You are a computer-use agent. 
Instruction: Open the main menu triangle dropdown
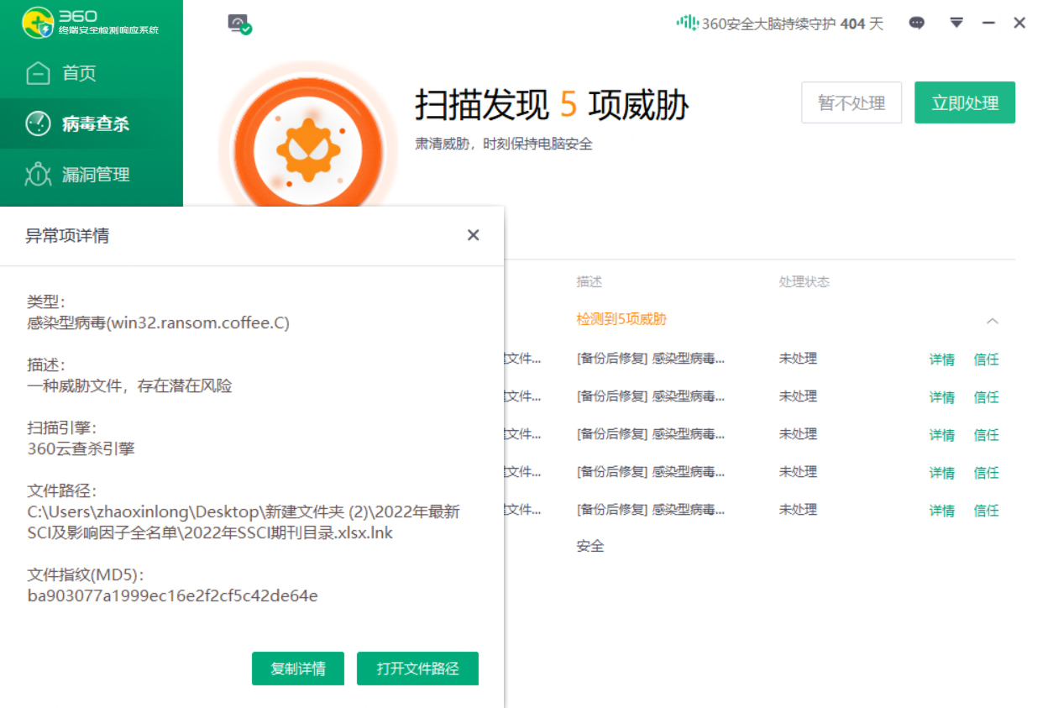point(956,23)
